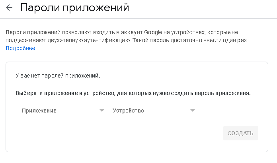This screenshot has height=163, width=277.
Task: Expand the arrow beside "Приложение"
Action: 102,111
